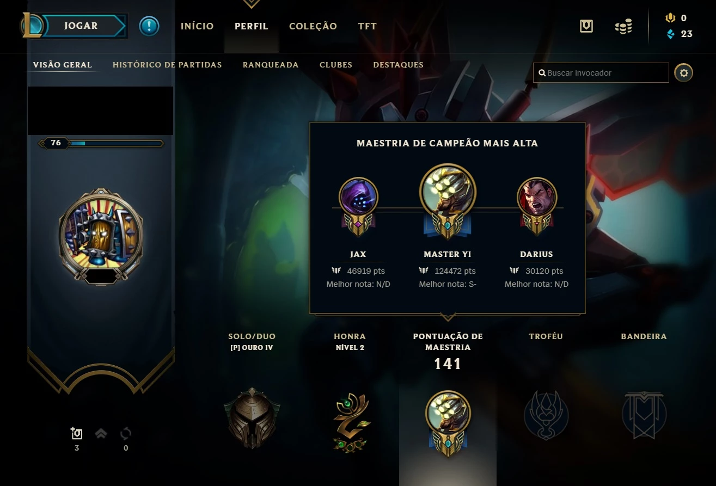The image size is (716, 486).
Task: Click the Gold IV ranked helmet emblem
Action: (x=252, y=417)
